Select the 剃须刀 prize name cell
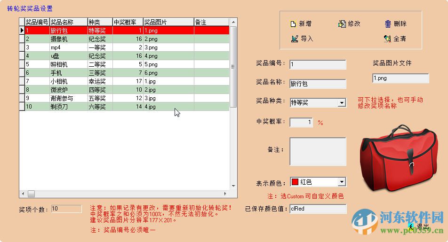The height and width of the screenshot is (242, 448). [69, 107]
